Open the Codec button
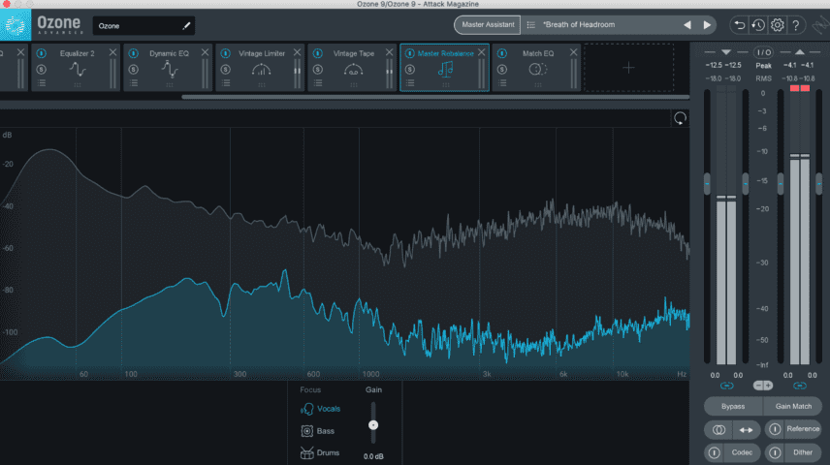The image size is (830, 465). 742,452
